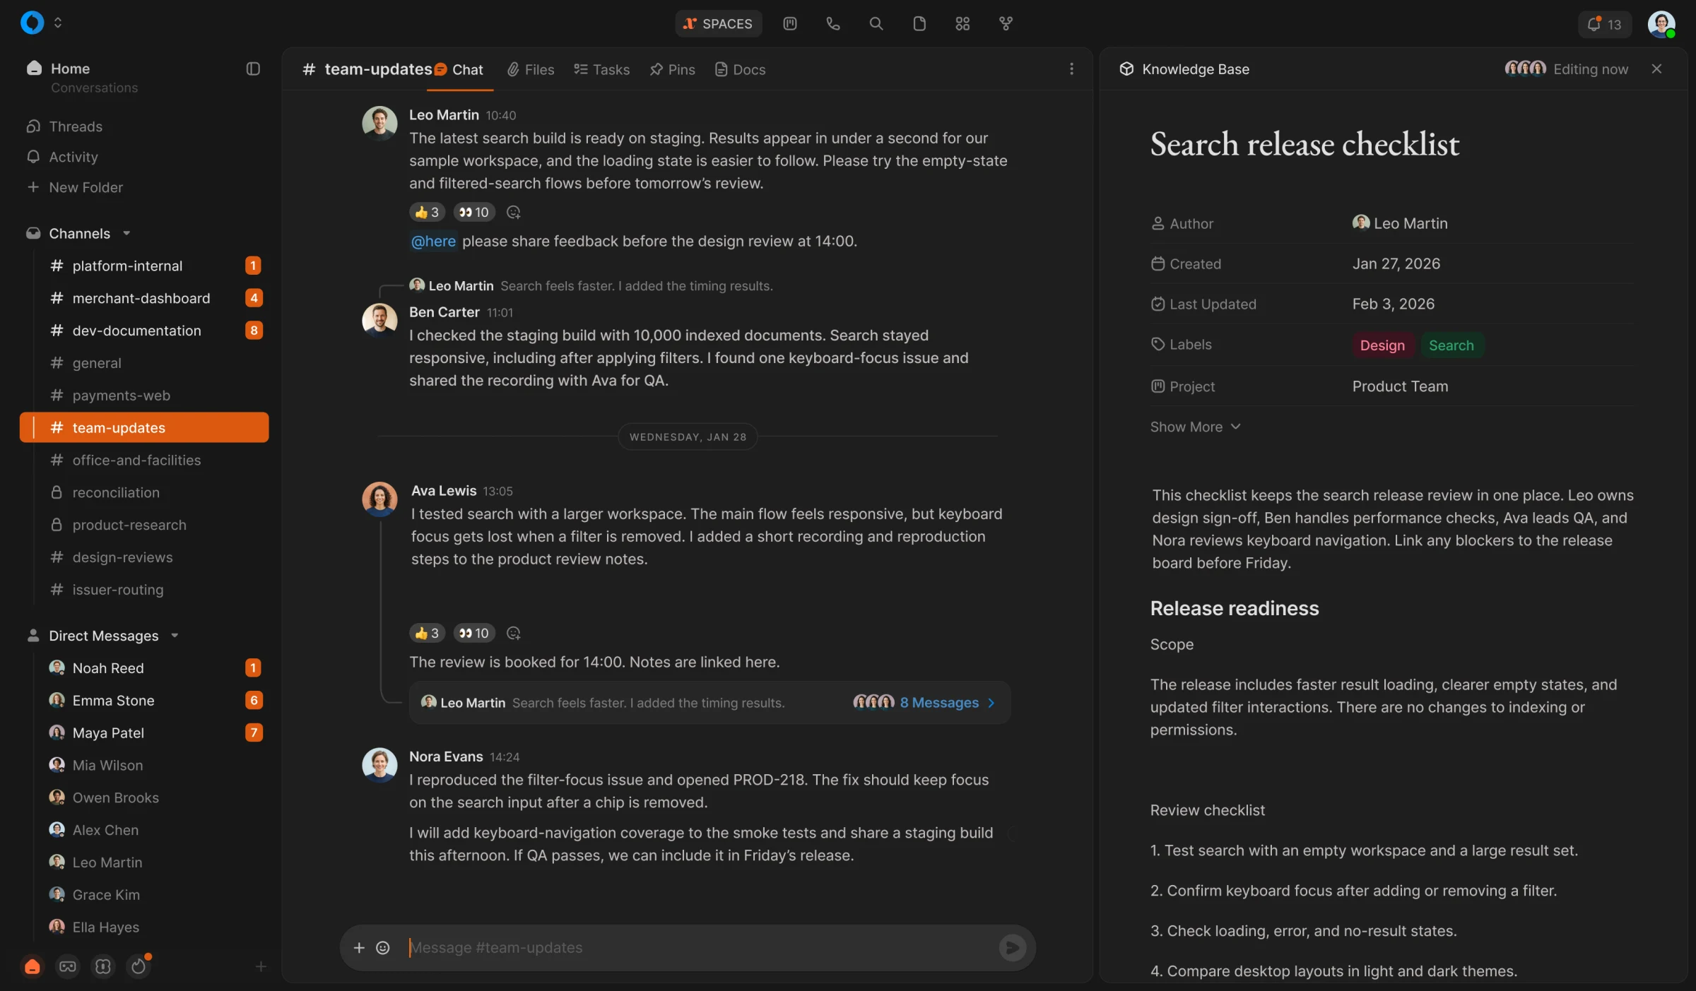The width and height of the screenshot is (1696, 991).
Task: Toggle thumbs-up 3 reaction on Ava's message
Action: point(427,633)
